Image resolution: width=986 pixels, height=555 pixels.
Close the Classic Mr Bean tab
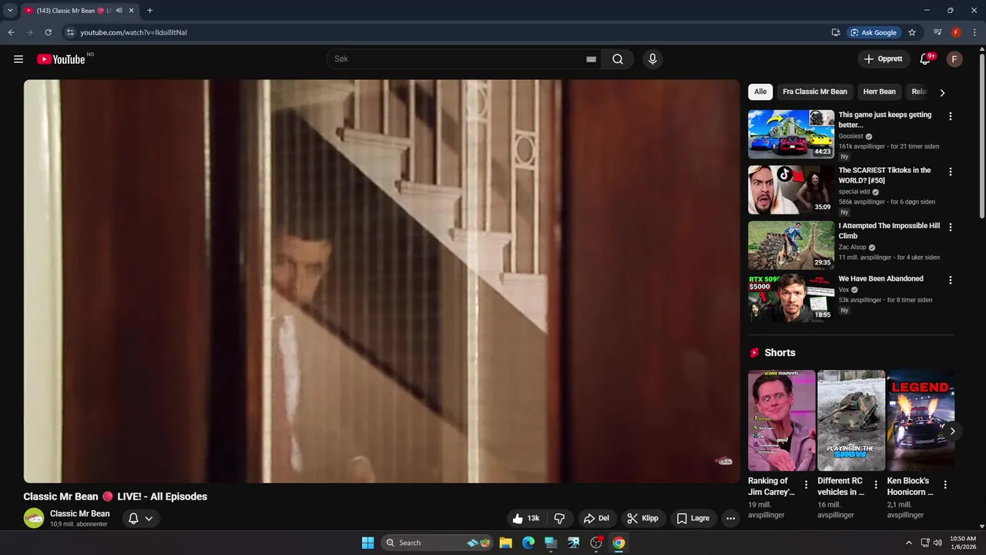131,11
